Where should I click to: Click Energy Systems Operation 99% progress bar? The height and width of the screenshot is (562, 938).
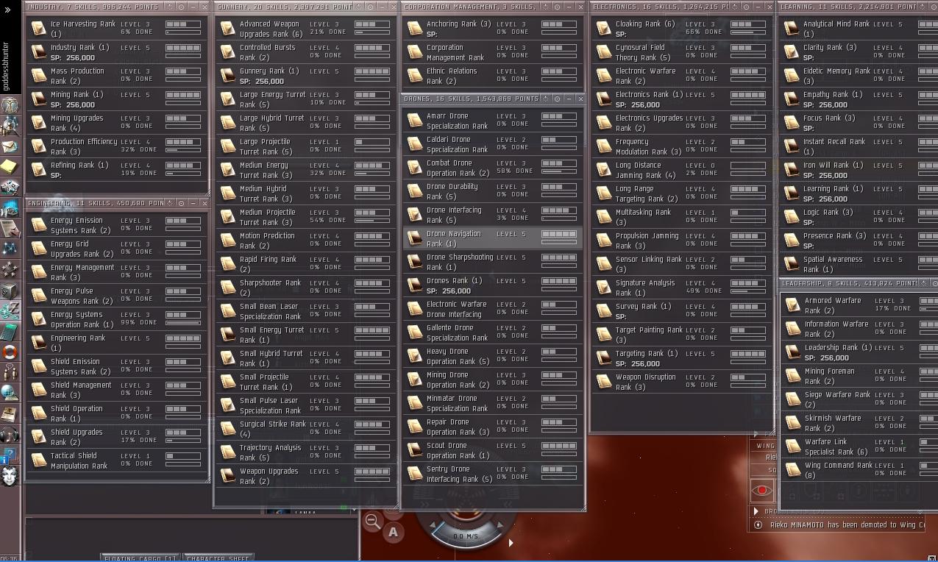[x=183, y=323]
